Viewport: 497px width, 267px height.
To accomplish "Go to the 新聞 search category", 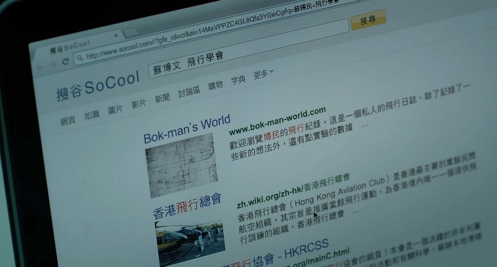I will (161, 99).
